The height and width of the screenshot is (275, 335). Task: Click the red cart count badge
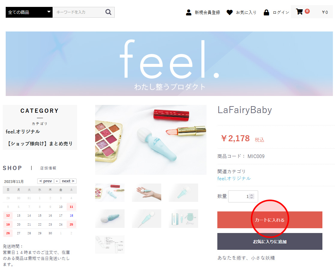tap(307, 11)
